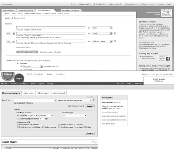
Task: Open the AND operator dropdown beside Publication row
Action: [11, 41]
